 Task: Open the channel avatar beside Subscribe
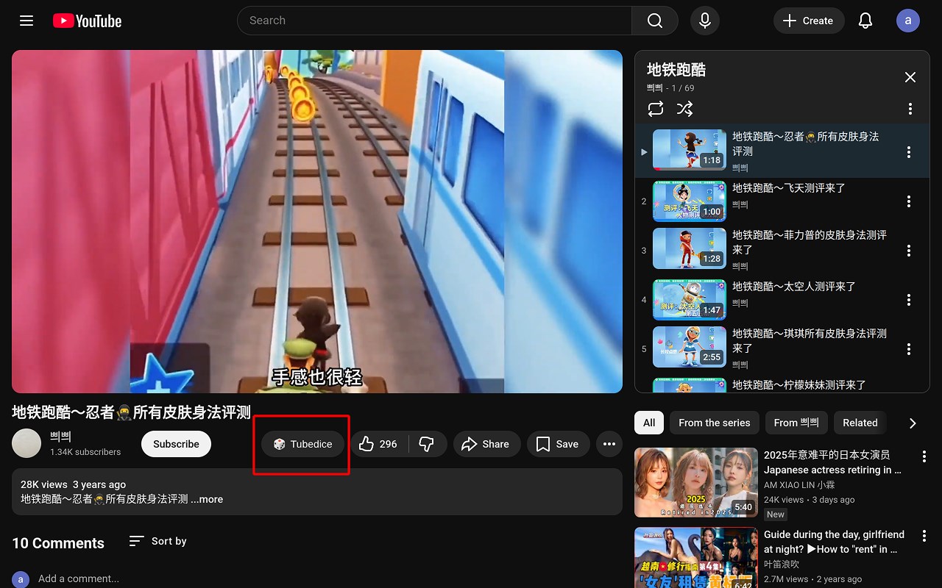(26, 443)
